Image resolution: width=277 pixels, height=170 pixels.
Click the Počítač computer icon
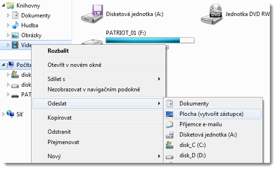[x=10, y=65]
